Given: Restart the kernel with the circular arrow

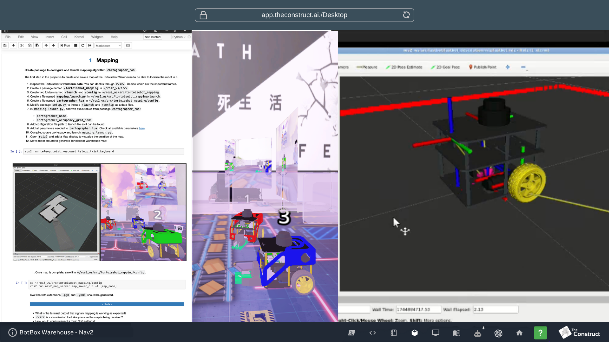Looking at the screenshot, I should 83,46.
